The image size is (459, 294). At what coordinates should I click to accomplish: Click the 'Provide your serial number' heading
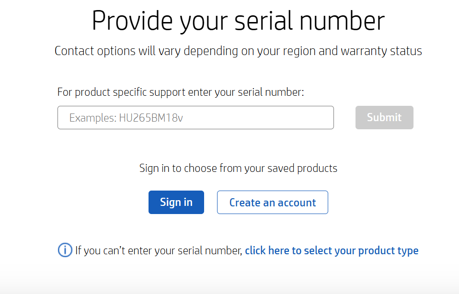click(x=238, y=21)
